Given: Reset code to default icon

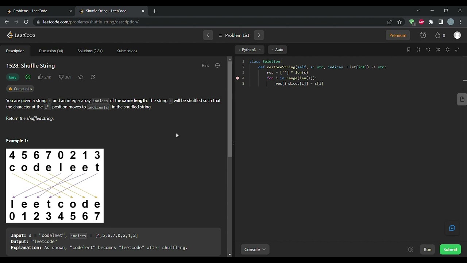Looking at the screenshot, I should point(428,50).
